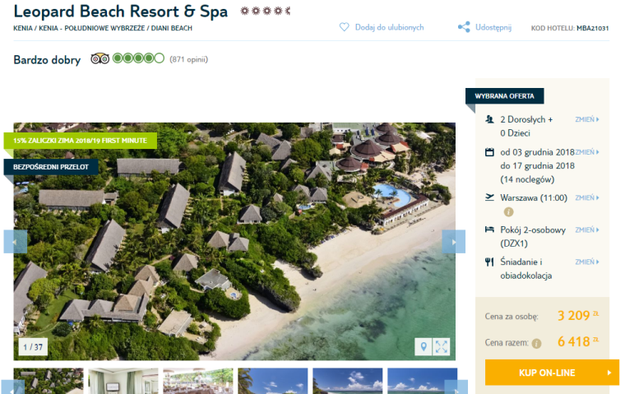625x394 pixels.
Task: Select the hotel room thumbnail
Action: click(x=123, y=381)
